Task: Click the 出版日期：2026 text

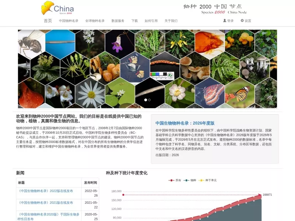Action: pyautogui.click(x=167, y=155)
